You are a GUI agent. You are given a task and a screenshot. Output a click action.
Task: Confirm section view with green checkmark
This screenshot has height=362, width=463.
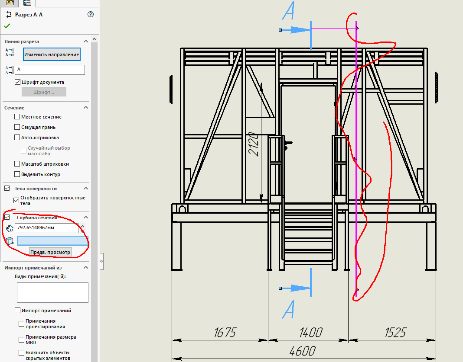tap(7, 26)
